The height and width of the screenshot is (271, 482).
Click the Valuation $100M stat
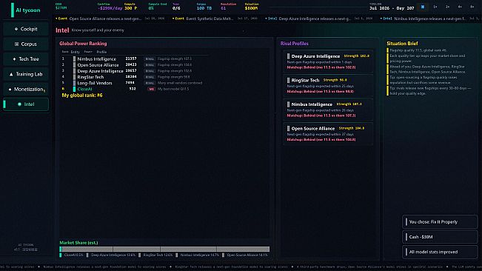252,7
